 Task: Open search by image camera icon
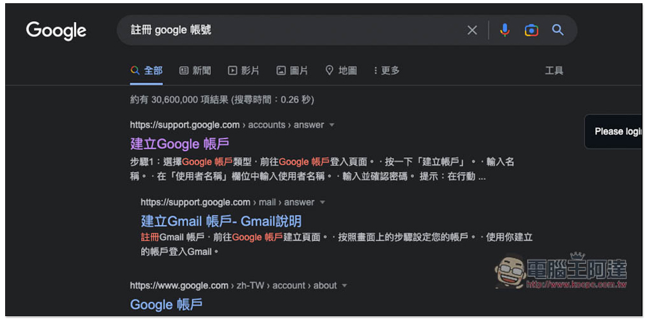click(531, 30)
